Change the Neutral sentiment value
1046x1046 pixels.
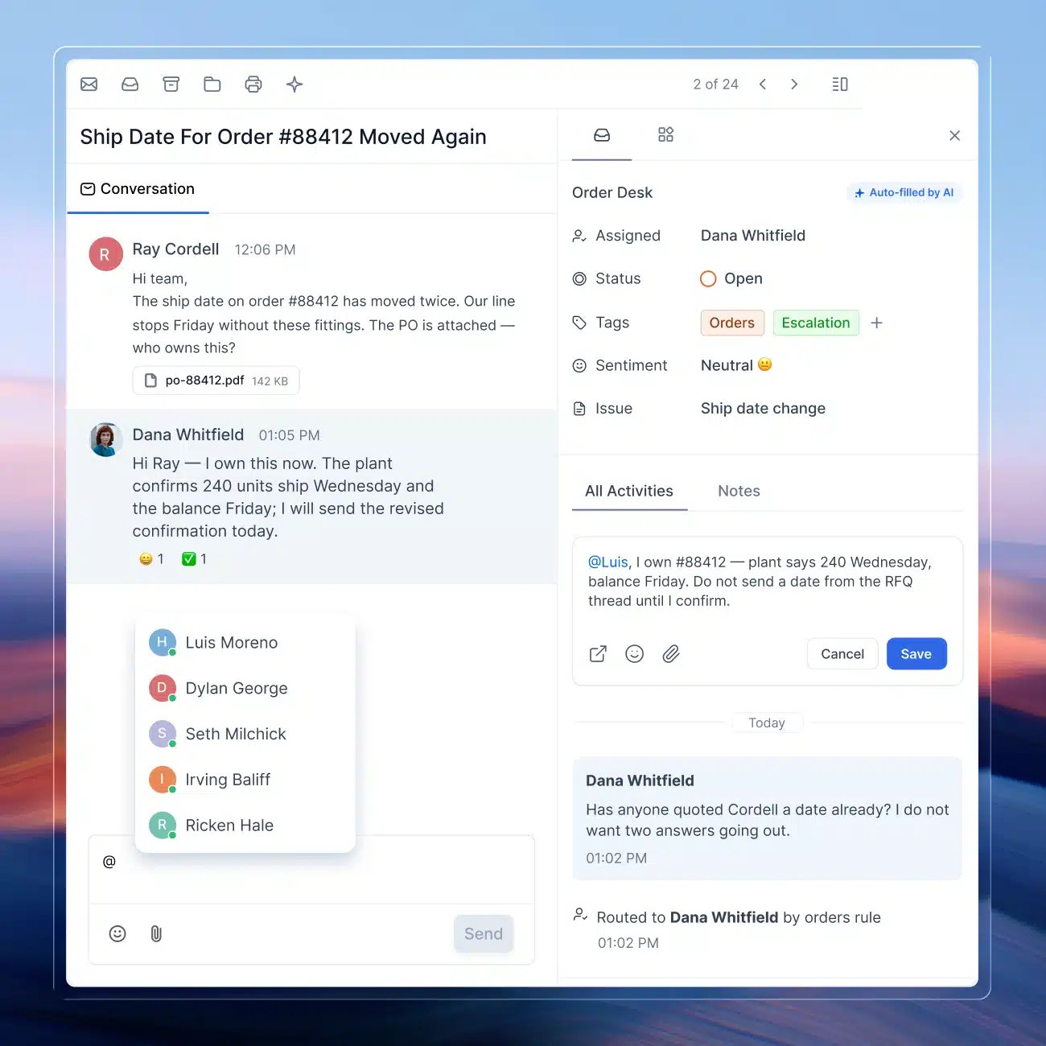point(736,365)
